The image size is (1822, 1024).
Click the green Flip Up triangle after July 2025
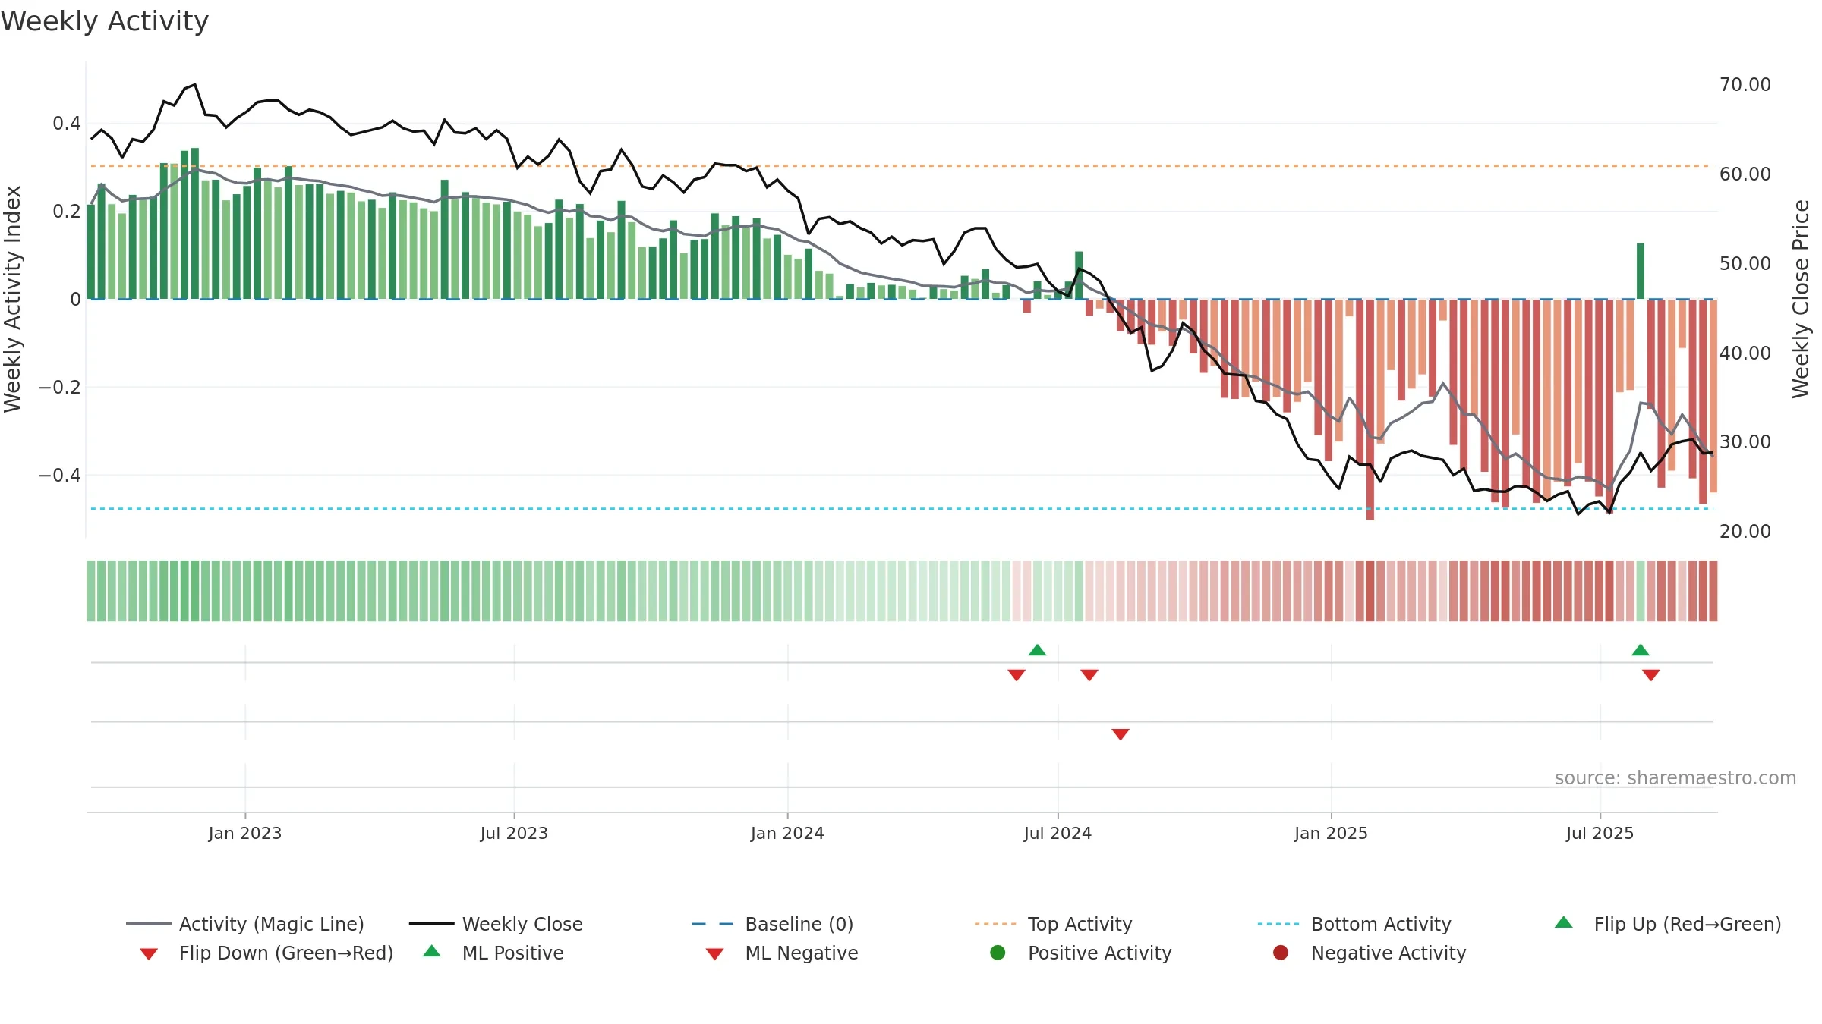[x=1640, y=650]
